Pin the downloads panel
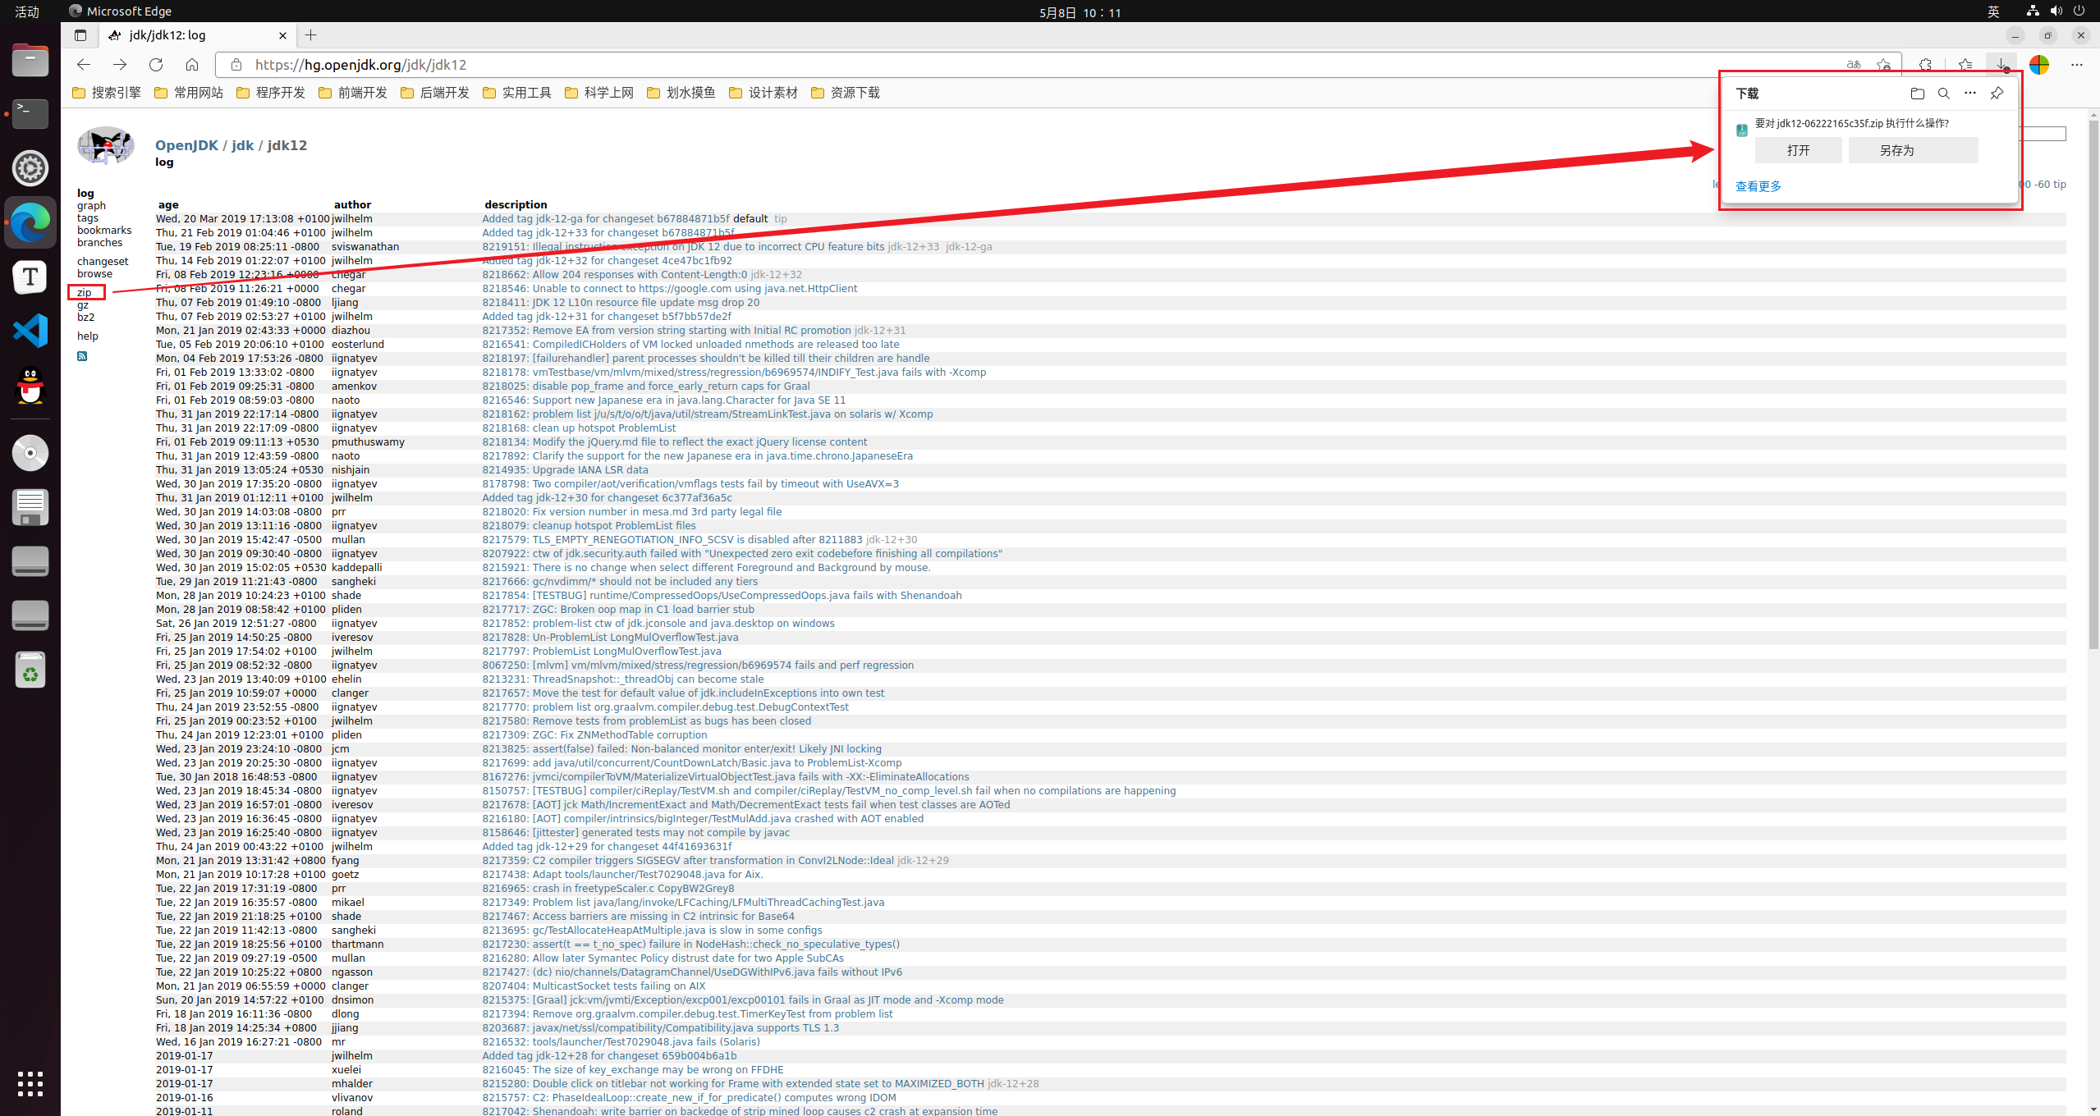This screenshot has width=2100, height=1116. (1997, 94)
